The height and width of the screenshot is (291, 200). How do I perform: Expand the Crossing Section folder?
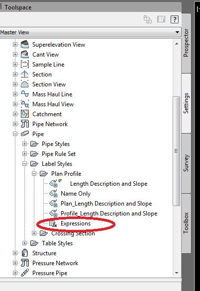point(34,233)
